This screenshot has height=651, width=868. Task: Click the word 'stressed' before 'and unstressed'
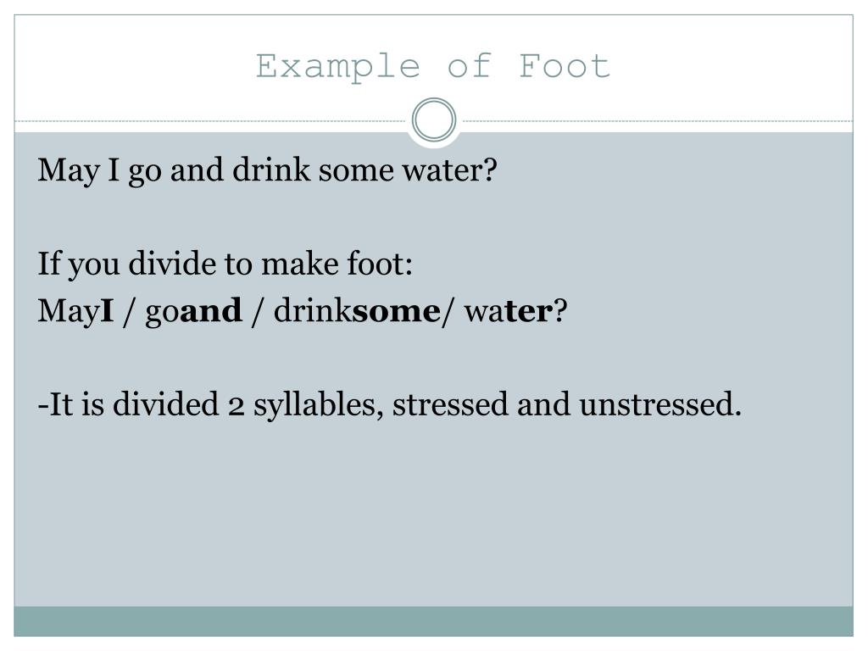click(450, 404)
